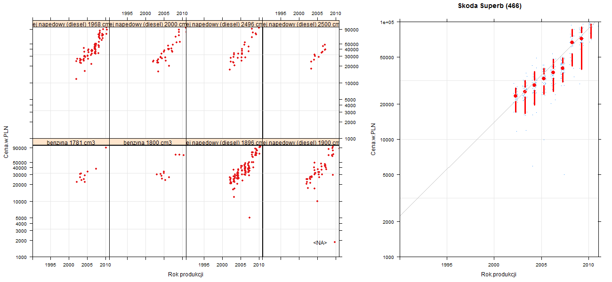This screenshot has width=612, height=282.
Task: Click the diesel "2496 cm" panel strip label
Action: click(x=224, y=24)
